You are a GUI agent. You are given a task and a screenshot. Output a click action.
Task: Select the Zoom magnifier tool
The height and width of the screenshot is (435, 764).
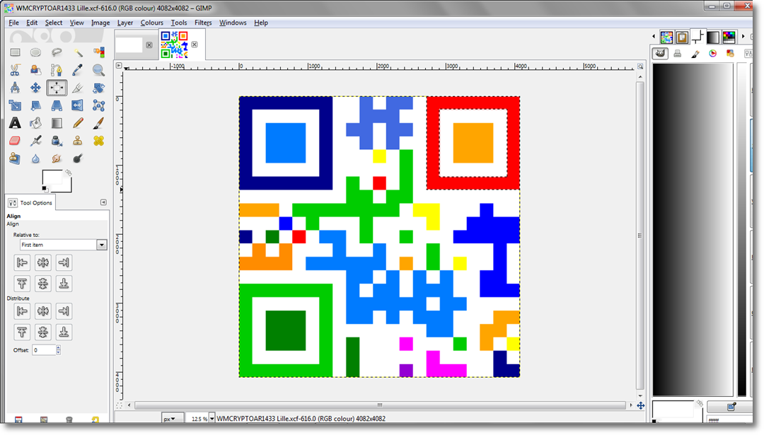coord(98,70)
